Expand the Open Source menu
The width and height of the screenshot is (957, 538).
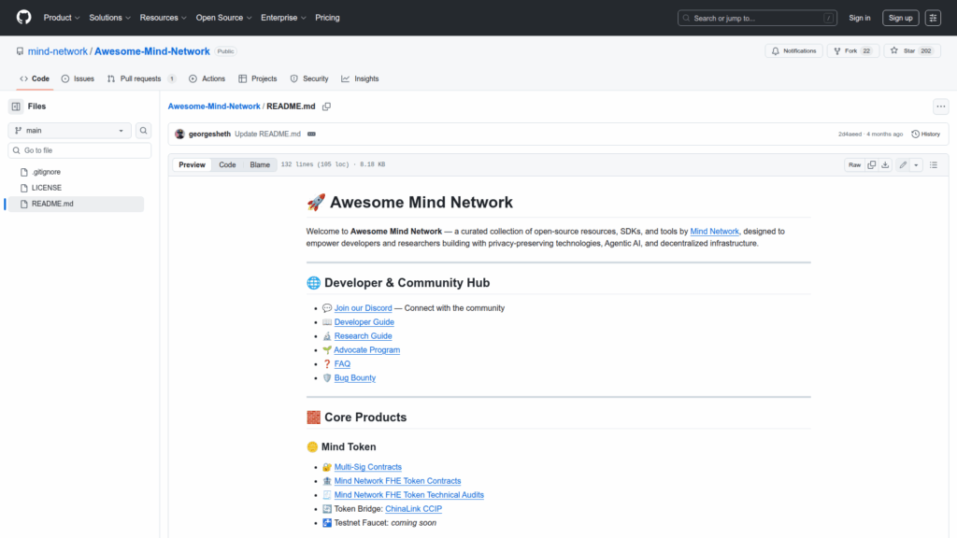[x=224, y=18]
